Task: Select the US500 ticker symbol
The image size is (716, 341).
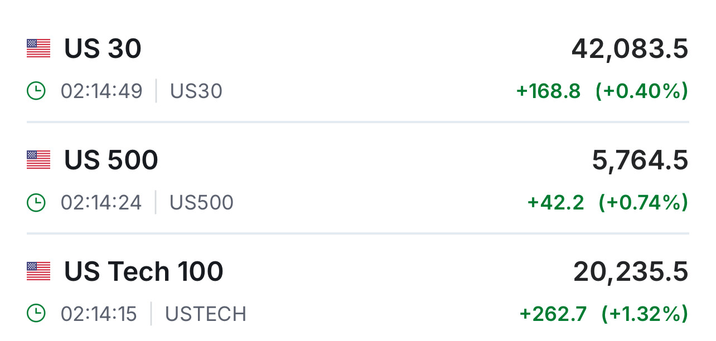Action: point(201,202)
